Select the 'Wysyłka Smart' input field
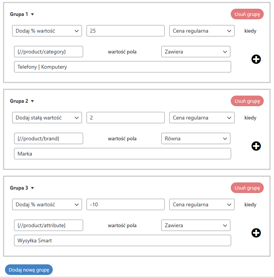Image resolution: width=274 pixels, height=278 pixels. coord(122,240)
